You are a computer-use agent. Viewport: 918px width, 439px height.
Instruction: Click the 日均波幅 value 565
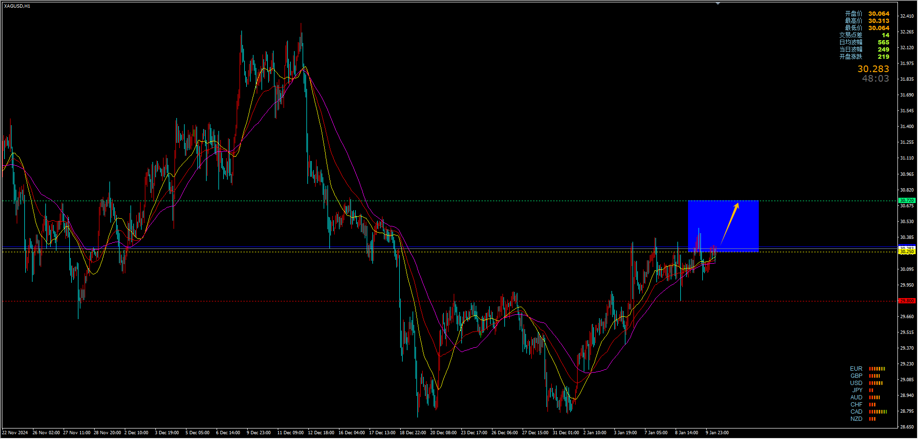point(884,43)
